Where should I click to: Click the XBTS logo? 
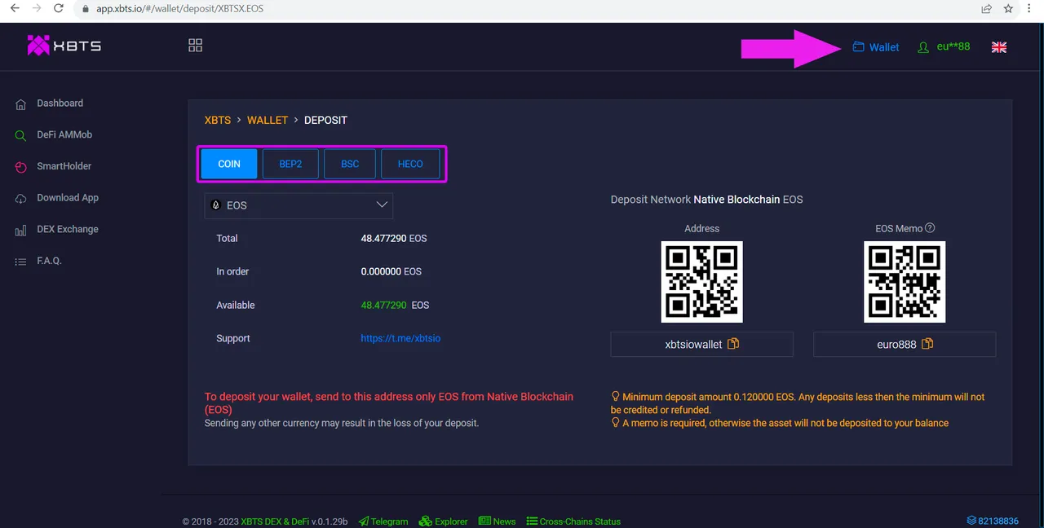64,46
